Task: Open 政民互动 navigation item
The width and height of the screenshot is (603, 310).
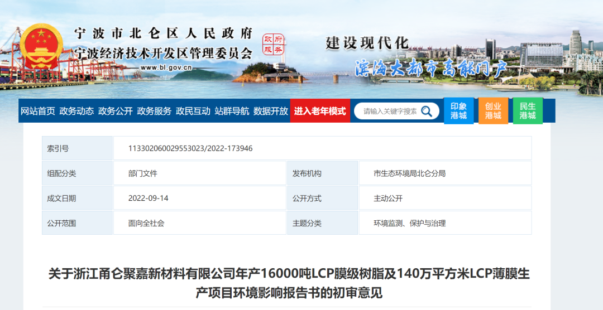Action: 193,112
